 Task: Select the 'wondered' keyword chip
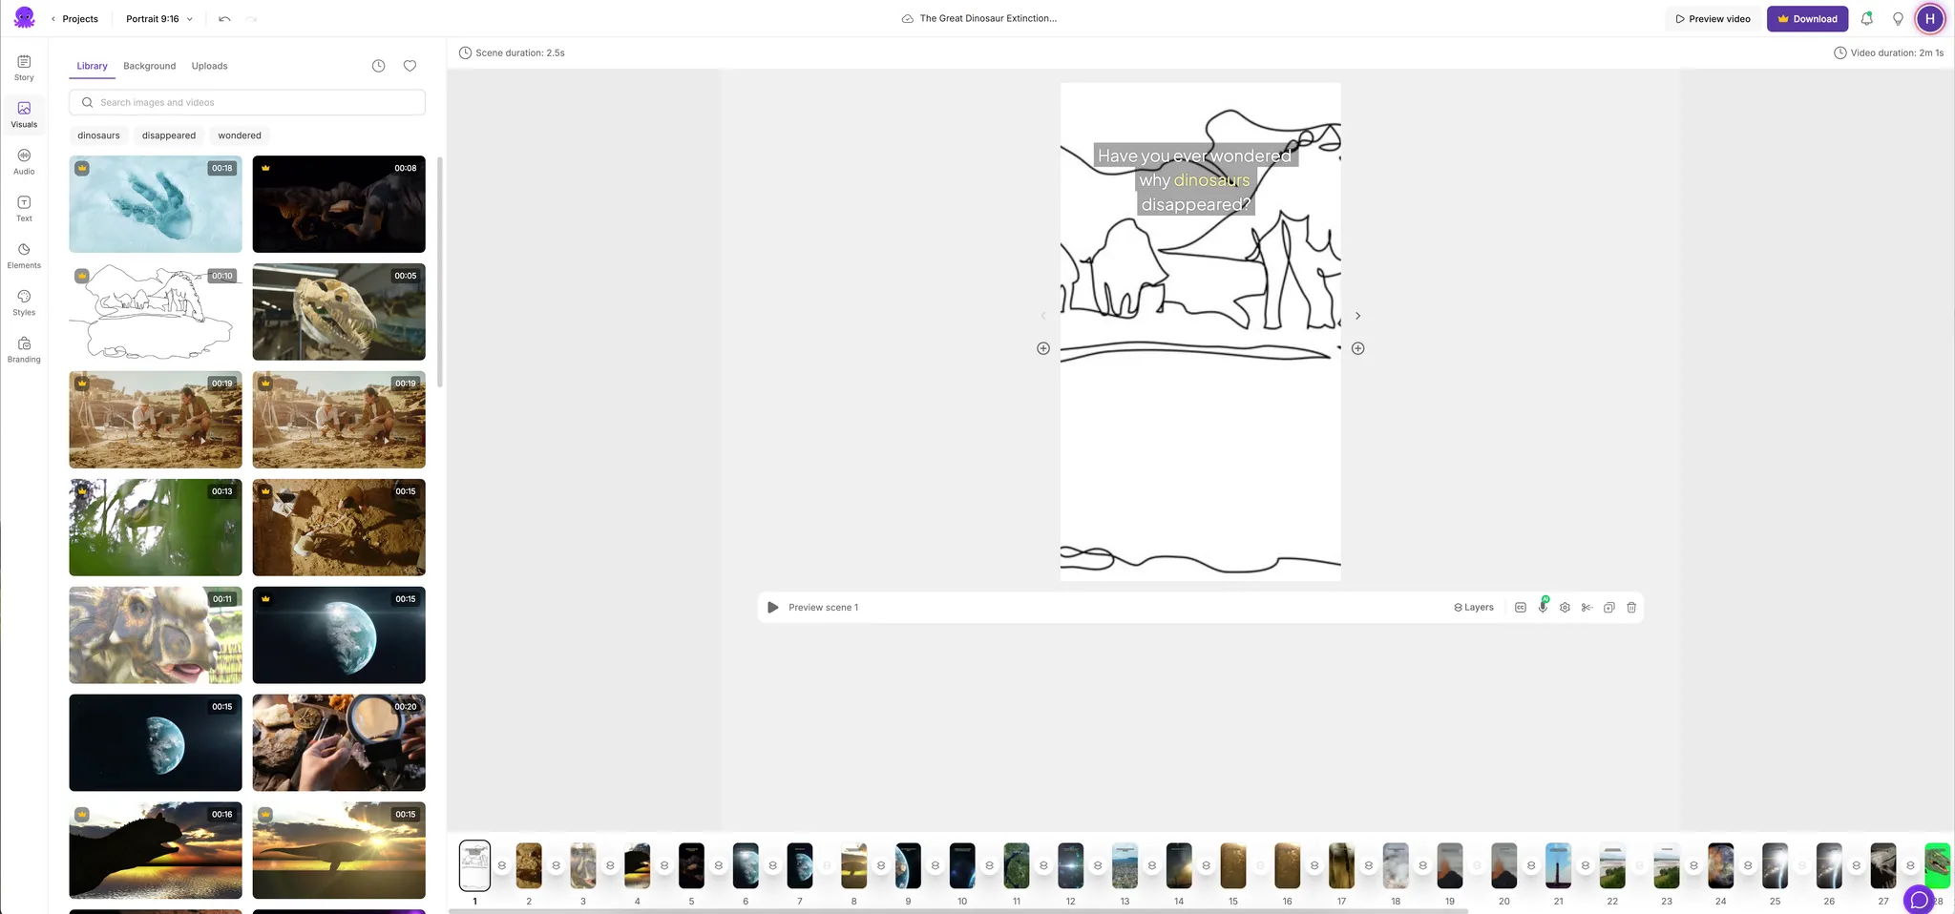[240, 135]
